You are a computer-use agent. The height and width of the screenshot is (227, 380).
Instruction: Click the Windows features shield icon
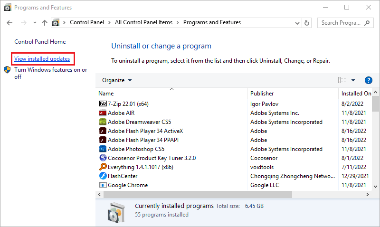(x=7, y=70)
